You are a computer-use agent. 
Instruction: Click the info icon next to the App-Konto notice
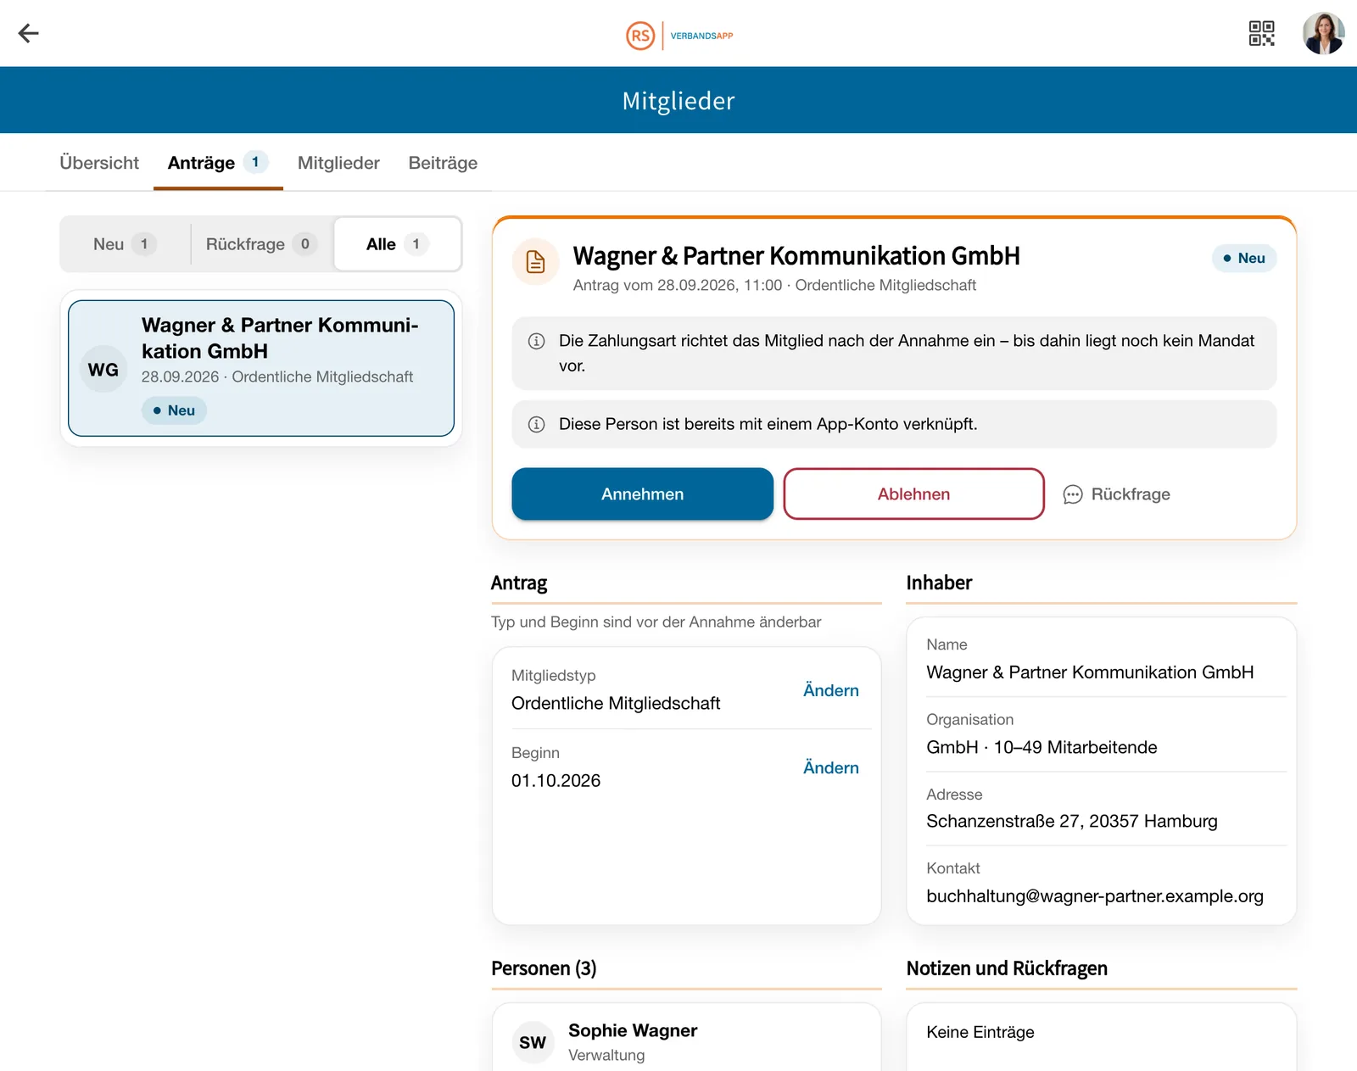click(x=536, y=424)
